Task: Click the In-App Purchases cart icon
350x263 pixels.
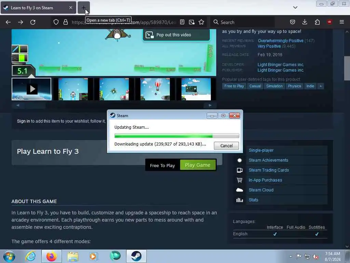Action: tap(240, 180)
